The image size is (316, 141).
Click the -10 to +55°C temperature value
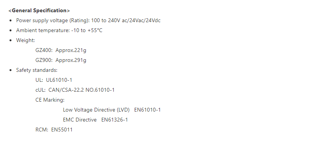[x=87, y=30]
